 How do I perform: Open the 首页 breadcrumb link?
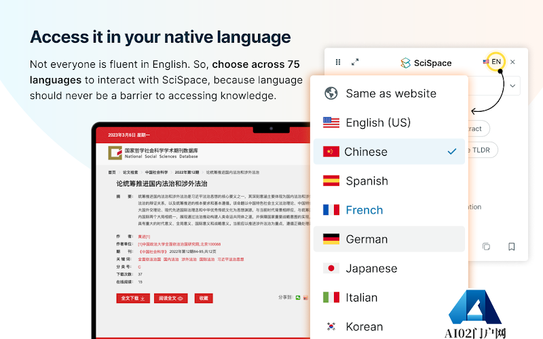pos(111,172)
